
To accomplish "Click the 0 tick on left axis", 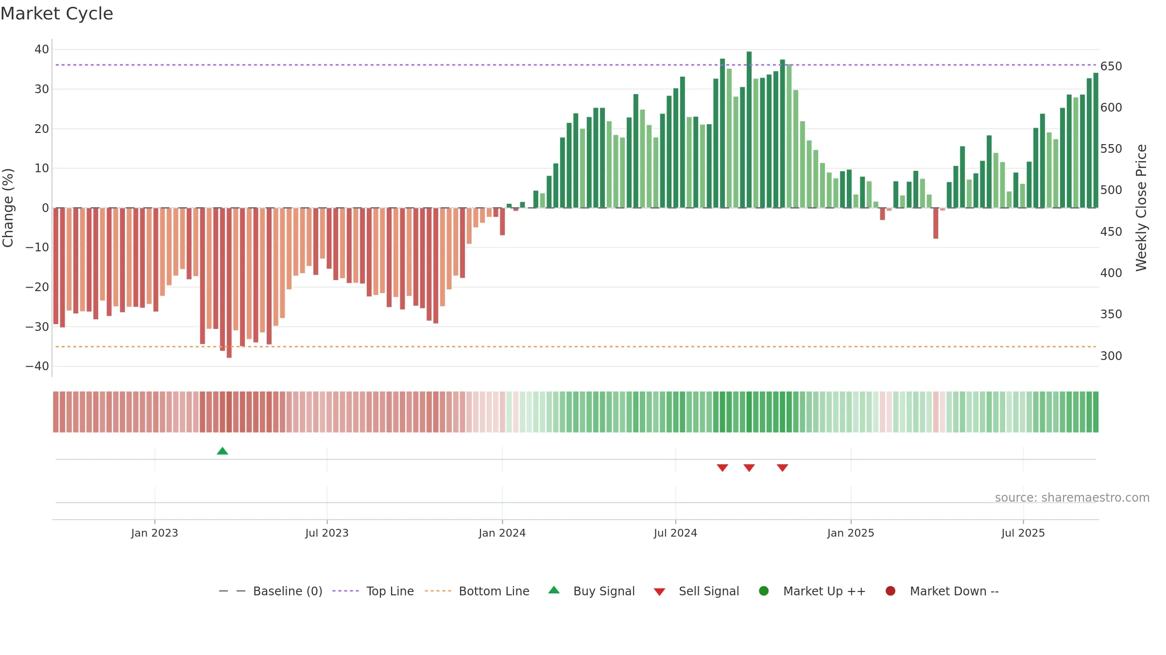I will click(46, 208).
